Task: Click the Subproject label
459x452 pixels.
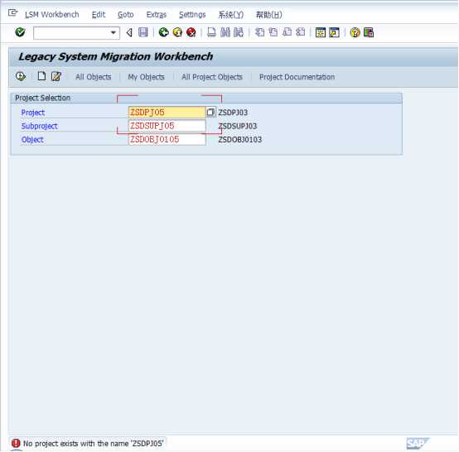Action: point(39,126)
